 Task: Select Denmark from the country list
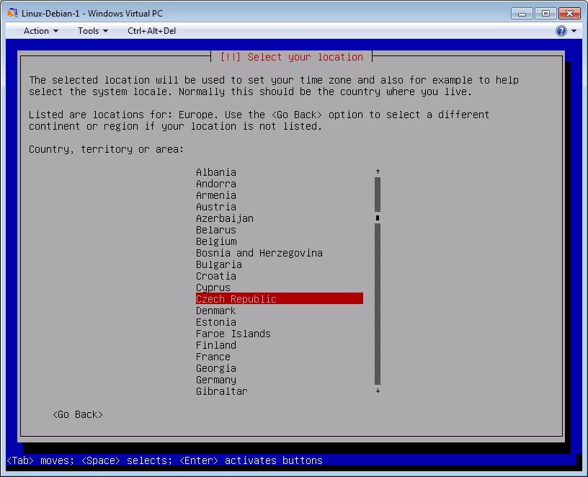coord(216,311)
